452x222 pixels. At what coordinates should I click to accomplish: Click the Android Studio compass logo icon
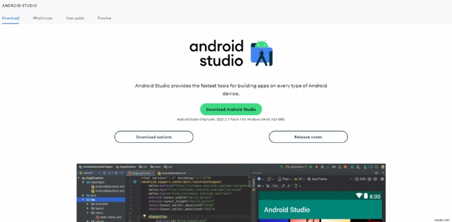click(262, 53)
